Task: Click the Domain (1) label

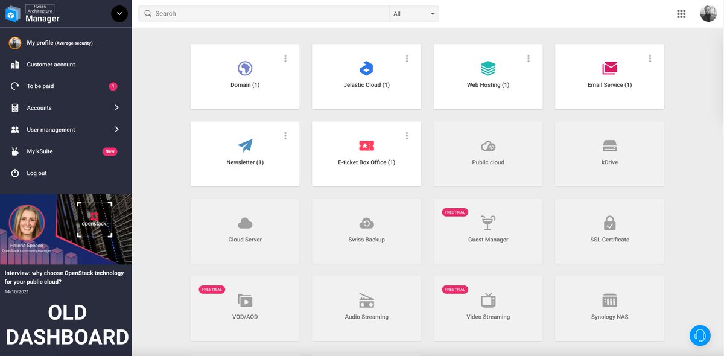Action: (x=245, y=85)
